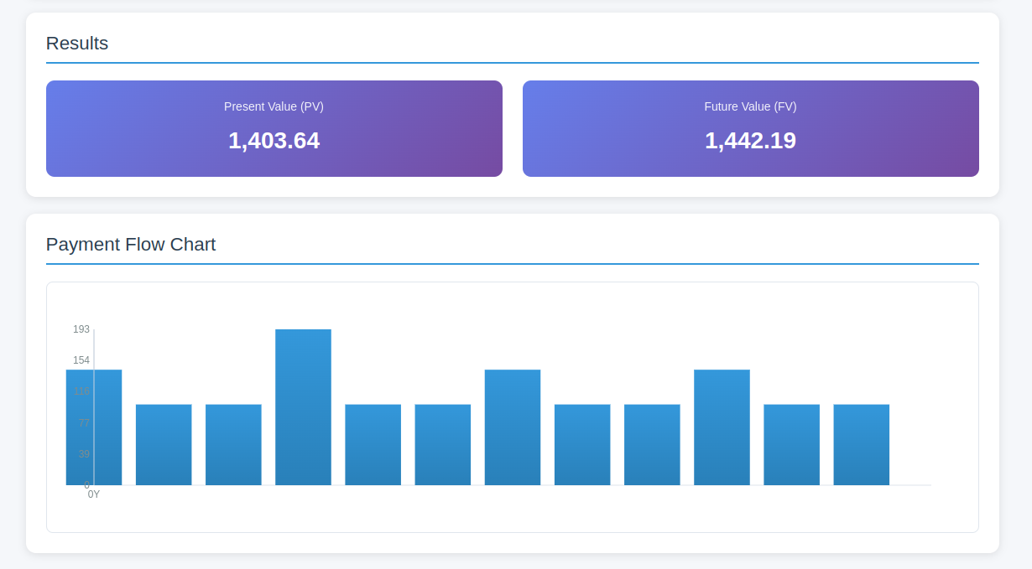Select the seventh bar in the chart
The image size is (1032, 569).
513,427
